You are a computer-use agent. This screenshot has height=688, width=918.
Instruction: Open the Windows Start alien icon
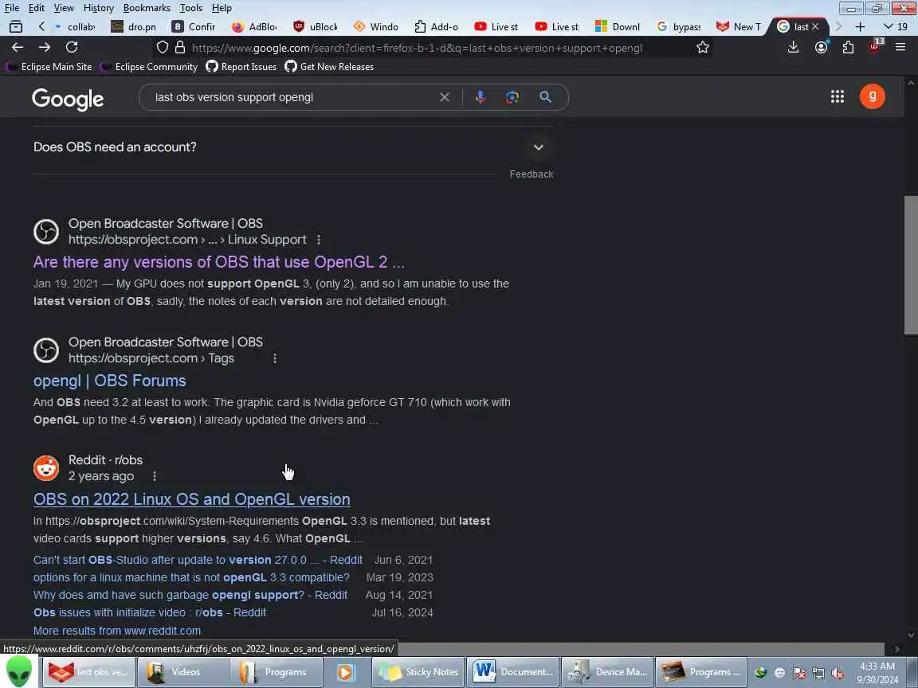tap(19, 671)
